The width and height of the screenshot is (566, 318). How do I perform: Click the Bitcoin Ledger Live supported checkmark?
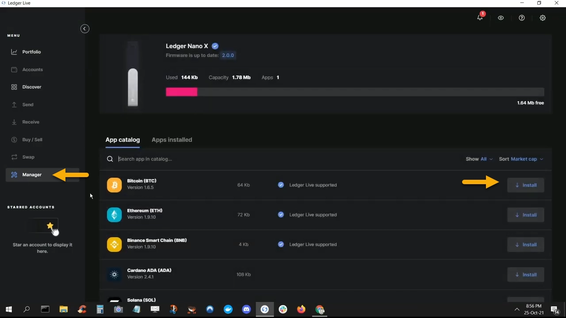281,185
